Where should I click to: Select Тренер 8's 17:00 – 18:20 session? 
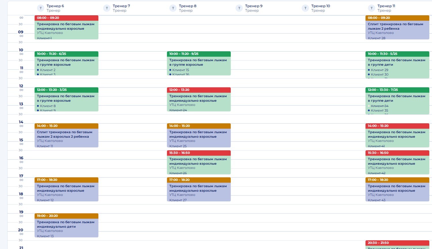[x=199, y=189]
